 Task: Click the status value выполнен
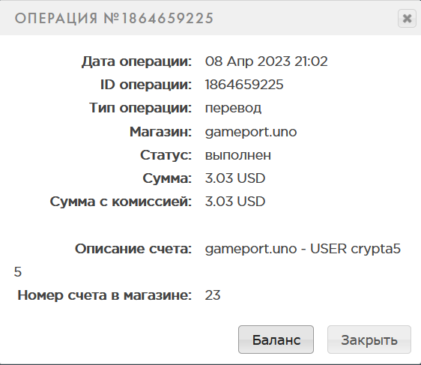pyautogui.click(x=238, y=155)
